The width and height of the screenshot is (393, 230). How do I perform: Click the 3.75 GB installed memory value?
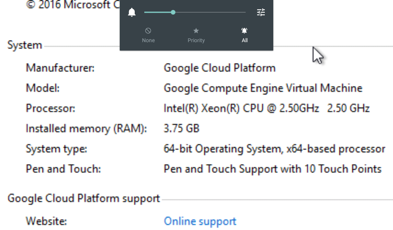(182, 128)
